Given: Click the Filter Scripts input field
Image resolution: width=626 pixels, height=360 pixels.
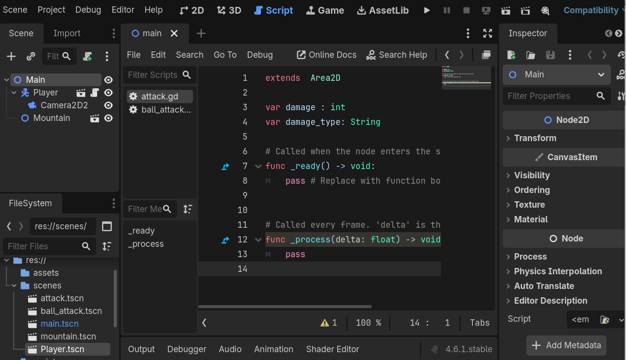Looking at the screenshot, I should [153, 75].
